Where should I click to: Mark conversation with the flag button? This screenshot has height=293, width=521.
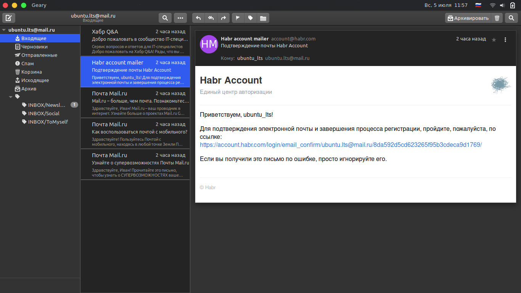coord(238,18)
